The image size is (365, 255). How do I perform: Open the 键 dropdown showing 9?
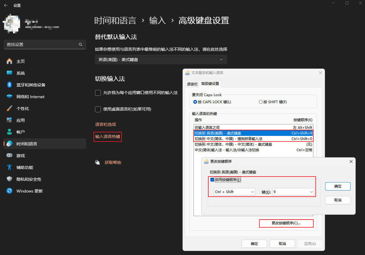(x=293, y=192)
